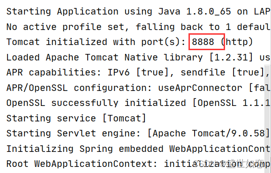Click the highlighted port number 8888

pyautogui.click(x=203, y=42)
